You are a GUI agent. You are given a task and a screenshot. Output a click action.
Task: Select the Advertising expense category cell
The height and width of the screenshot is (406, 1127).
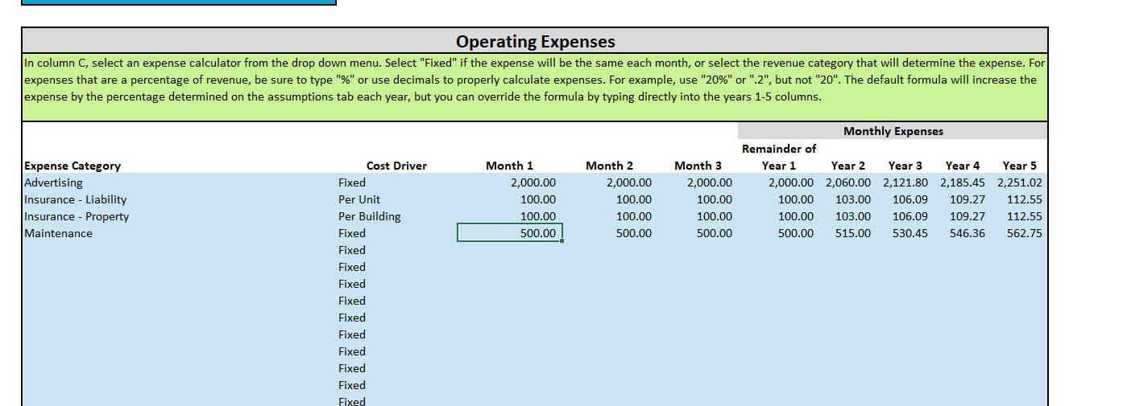[x=179, y=182]
